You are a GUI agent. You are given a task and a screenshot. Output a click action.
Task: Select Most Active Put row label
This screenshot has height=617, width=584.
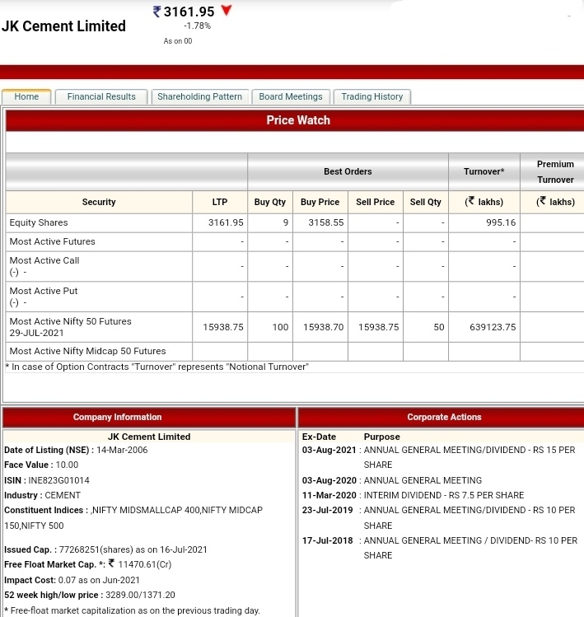coord(44,291)
